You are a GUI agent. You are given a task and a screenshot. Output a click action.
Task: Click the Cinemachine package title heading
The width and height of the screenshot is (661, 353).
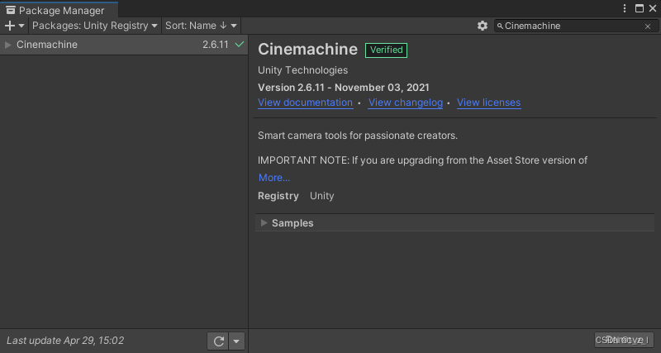[x=307, y=50]
